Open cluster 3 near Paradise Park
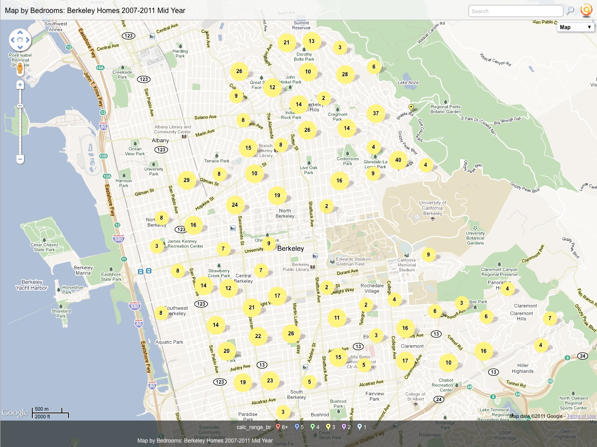Viewport: 597px width, 447px height. (x=283, y=412)
